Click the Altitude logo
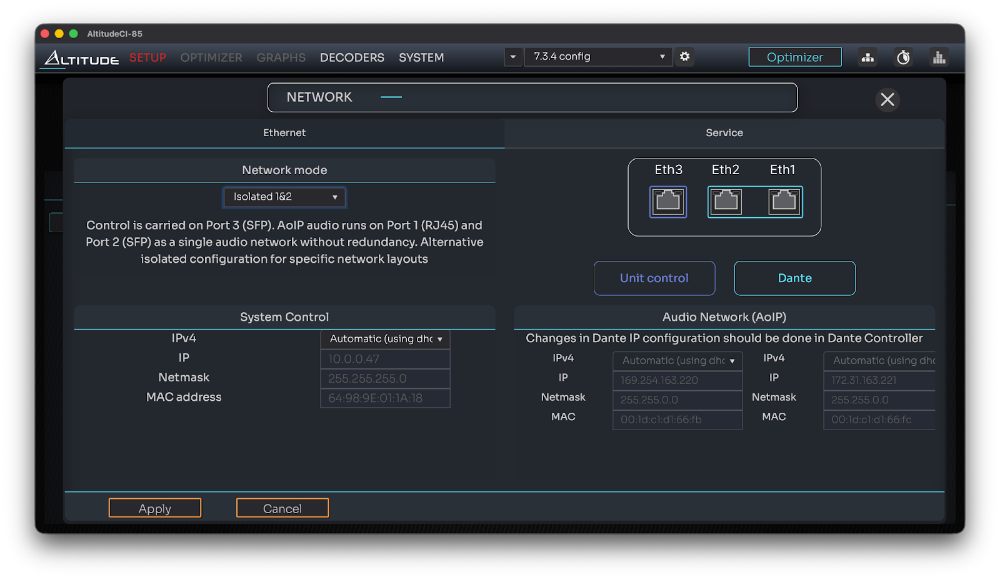Image resolution: width=1000 pixels, height=580 pixels. [81, 58]
